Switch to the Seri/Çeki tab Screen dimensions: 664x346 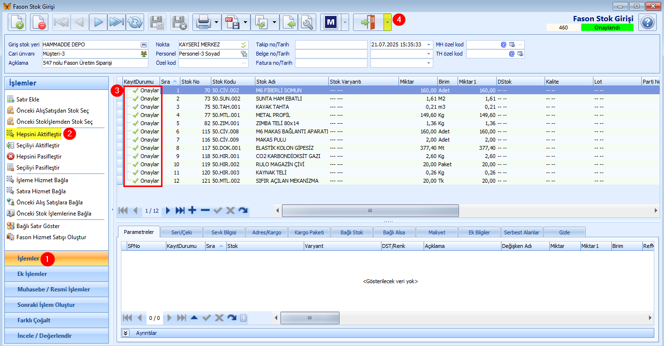tap(181, 232)
